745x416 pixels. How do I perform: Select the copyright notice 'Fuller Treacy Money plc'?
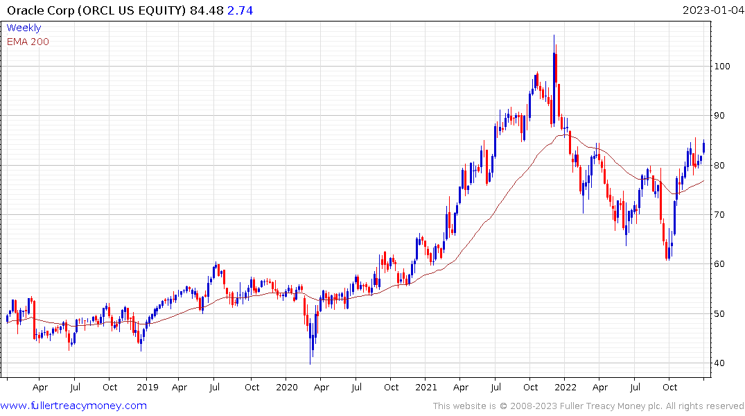click(611, 406)
